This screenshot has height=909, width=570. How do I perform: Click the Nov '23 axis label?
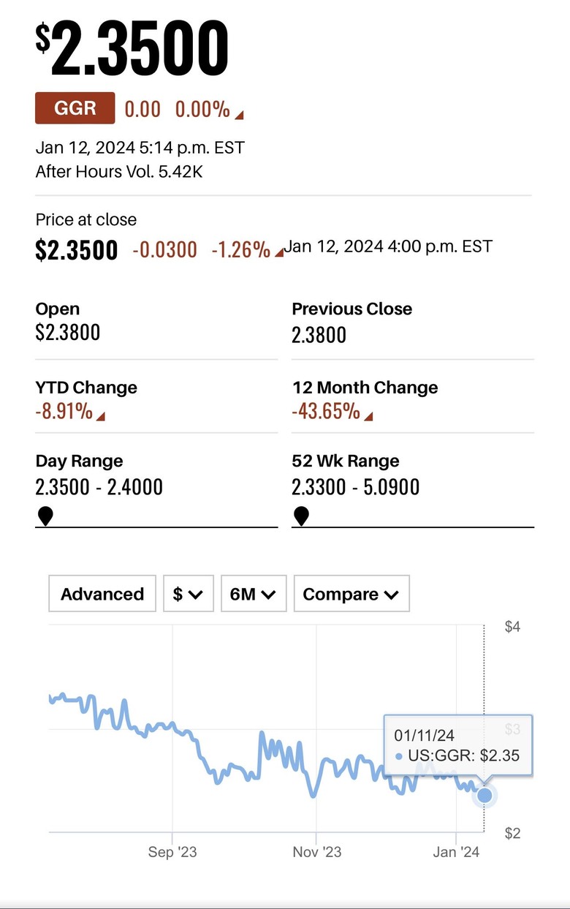[x=316, y=853]
